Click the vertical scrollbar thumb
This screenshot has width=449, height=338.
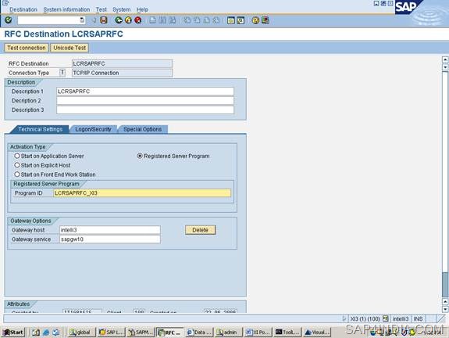[445, 285]
